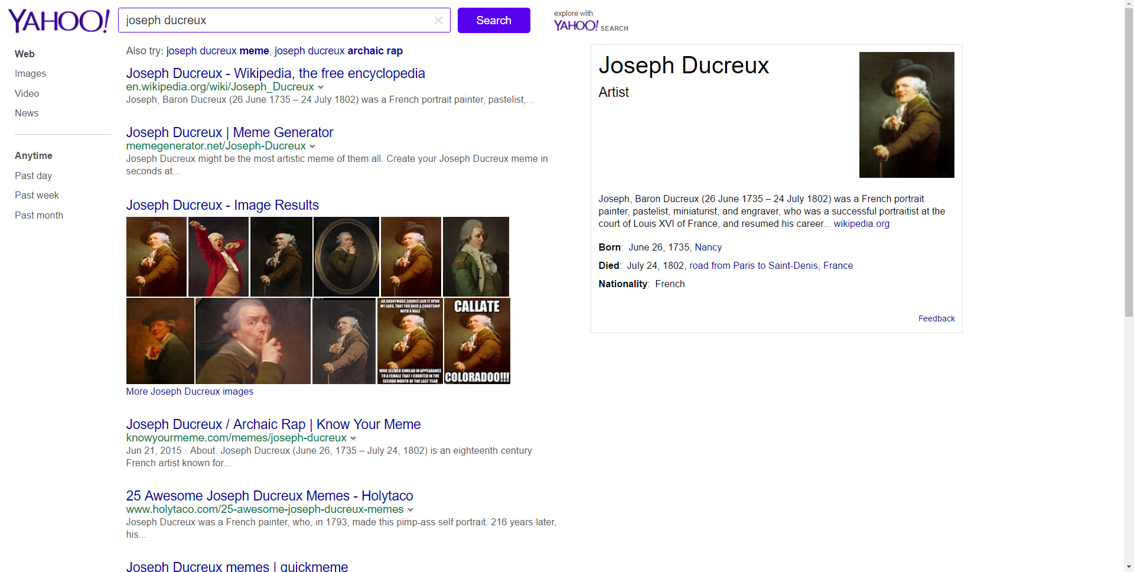Click the portrait image in knowledge panel
The height and width of the screenshot is (572, 1134).
tap(907, 115)
